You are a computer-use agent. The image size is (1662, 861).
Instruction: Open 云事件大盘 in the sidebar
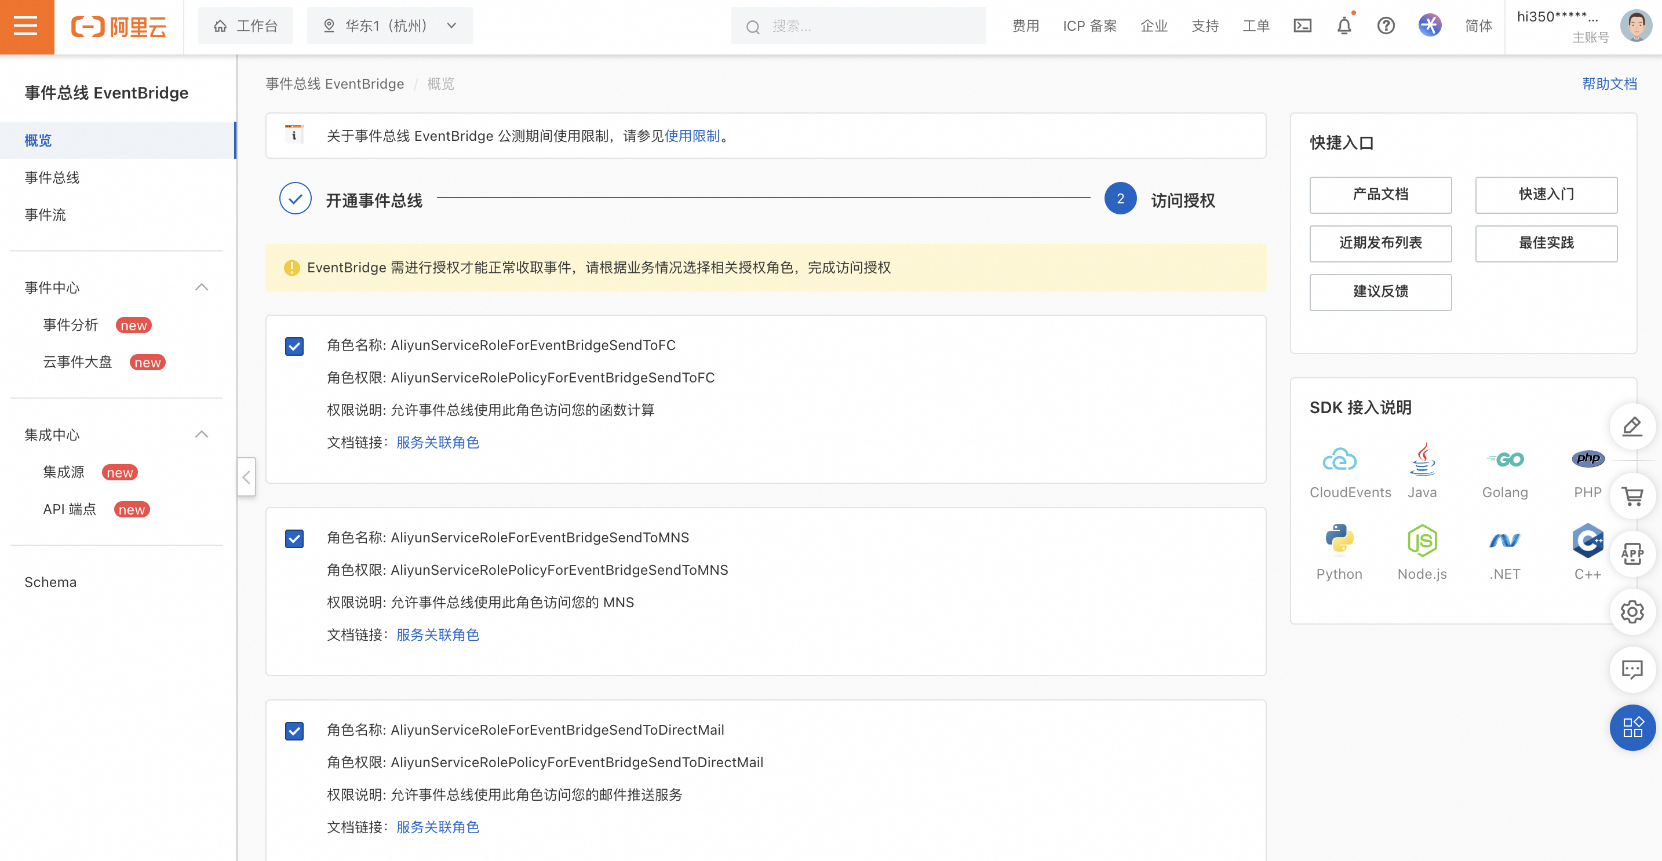[78, 362]
